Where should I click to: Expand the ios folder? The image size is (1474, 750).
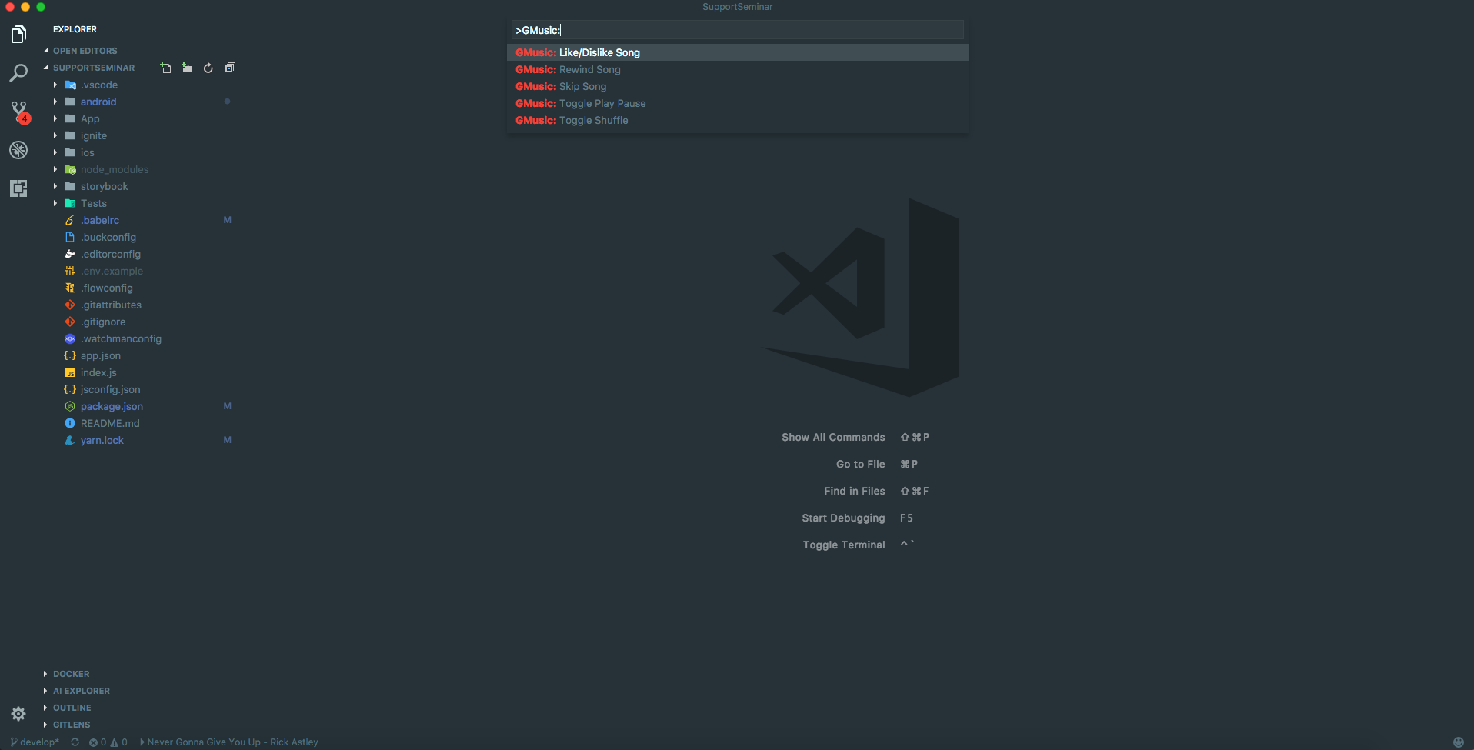88,152
